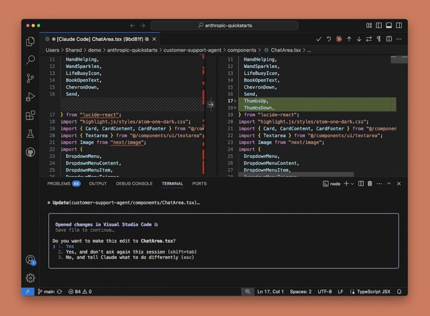Open the Customize Layout icon
Image resolution: width=430 pixels, height=316 pixels.
point(369,26)
